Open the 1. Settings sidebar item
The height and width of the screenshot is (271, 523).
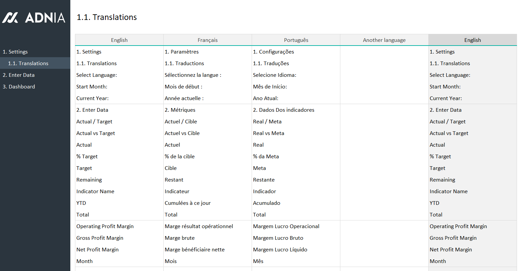pos(15,52)
